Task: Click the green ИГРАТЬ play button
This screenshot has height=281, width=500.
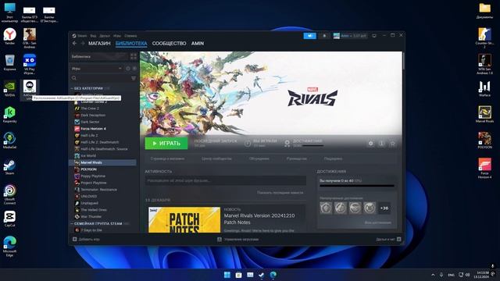Action: click(x=166, y=144)
